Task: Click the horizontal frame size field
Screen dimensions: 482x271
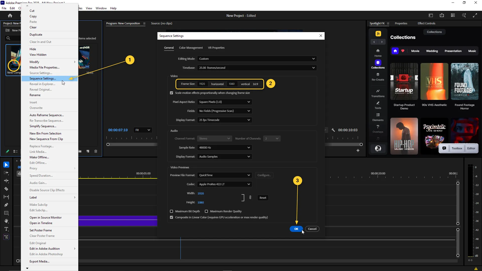Action: click(202, 84)
